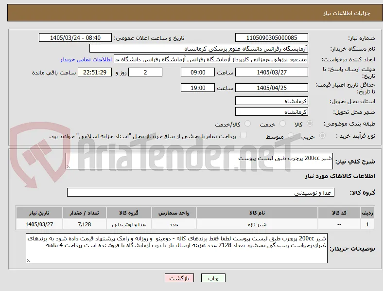The image size is (383, 291).
Task: Click the اطلاعات کالاهای مورد نیاز section heading
Action: click(x=340, y=176)
